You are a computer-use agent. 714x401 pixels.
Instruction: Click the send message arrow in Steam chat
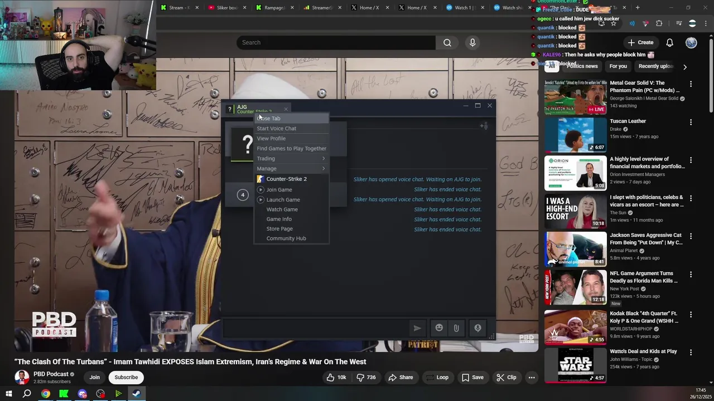(x=417, y=328)
